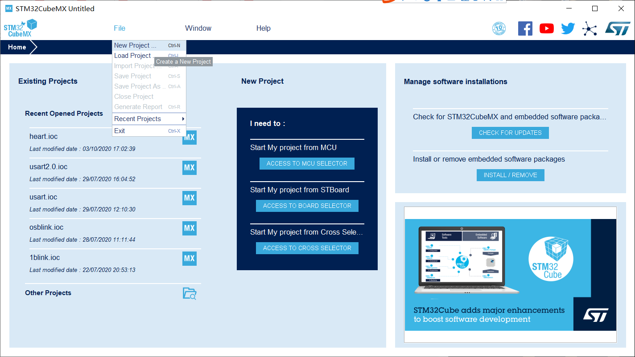Choose New Project from the File menu

(149, 45)
